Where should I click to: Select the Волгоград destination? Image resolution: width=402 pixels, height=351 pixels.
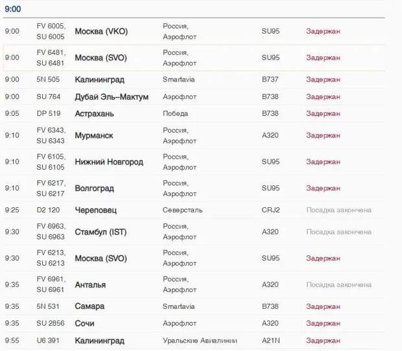click(x=95, y=188)
